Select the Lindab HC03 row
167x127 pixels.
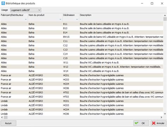point(82,105)
